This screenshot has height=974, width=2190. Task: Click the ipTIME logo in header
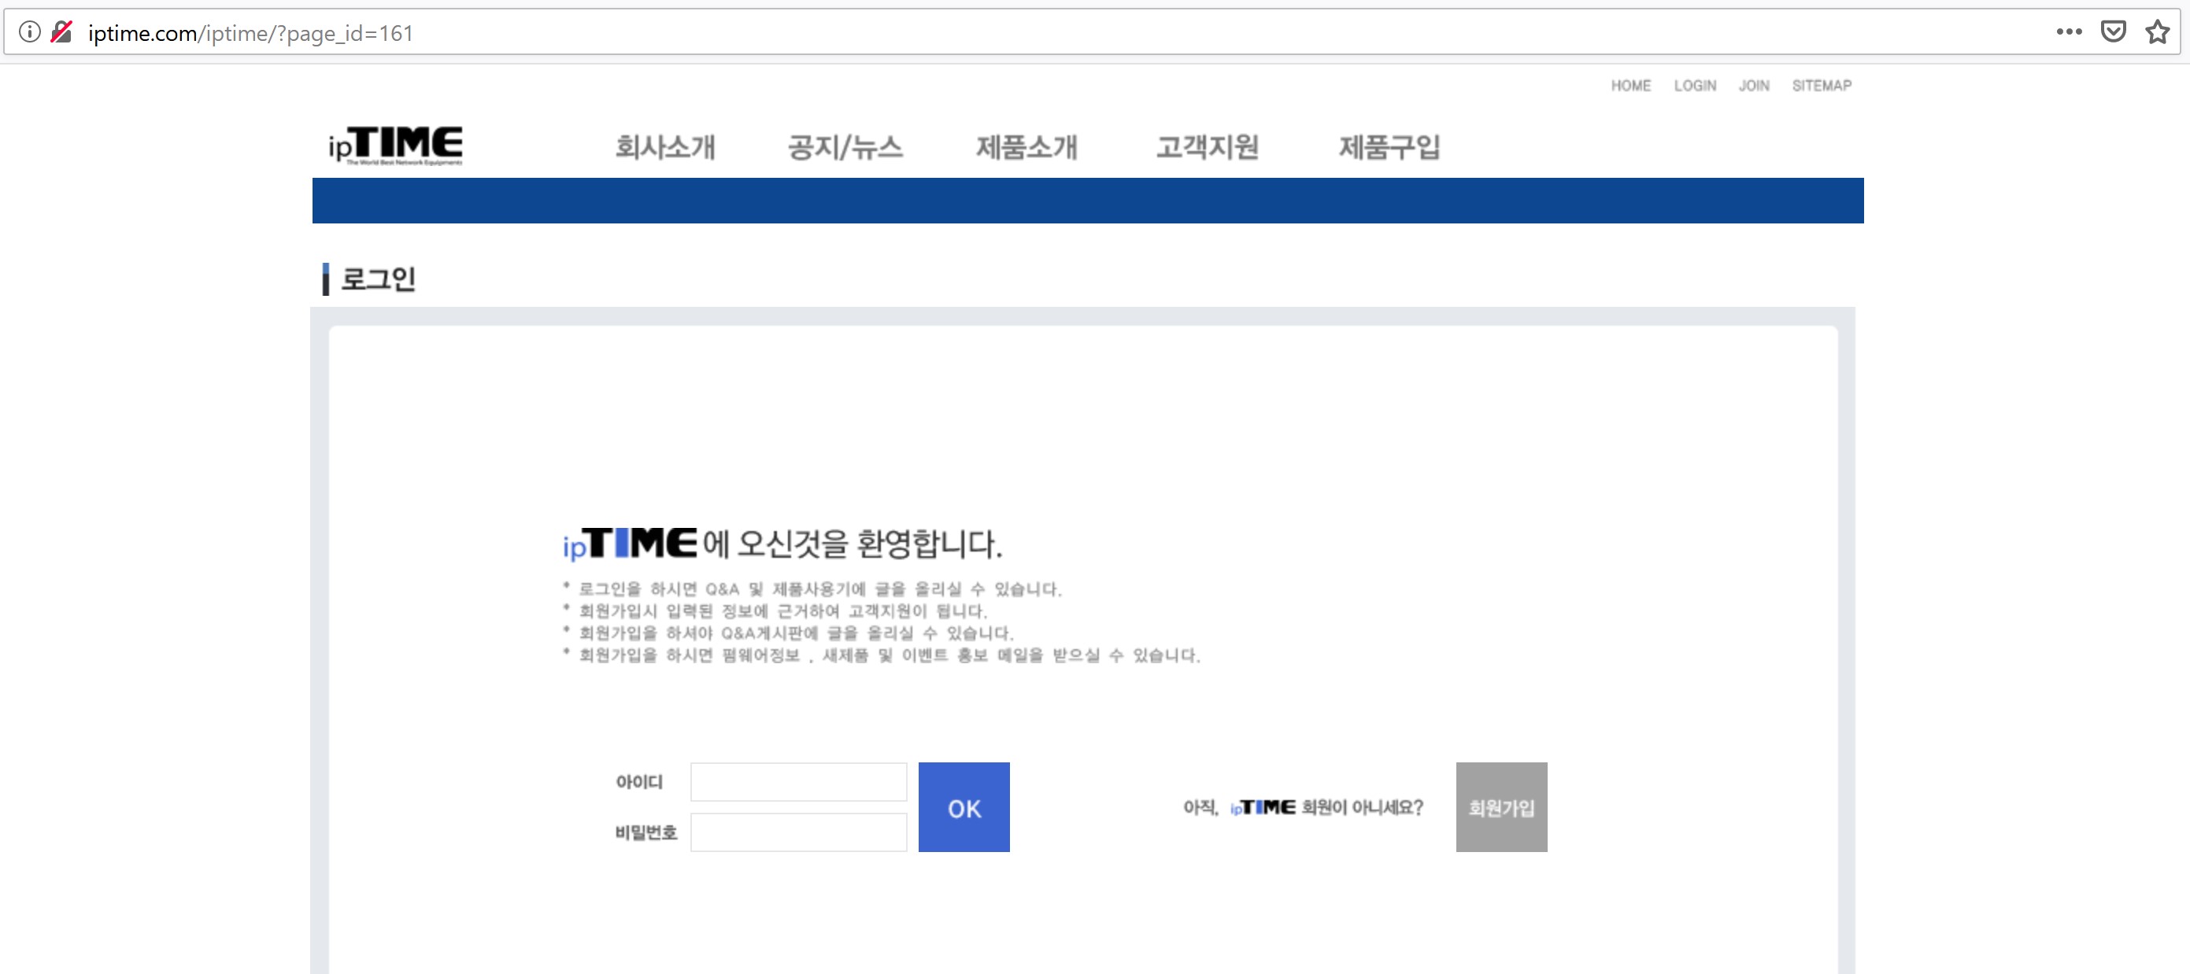coord(395,146)
